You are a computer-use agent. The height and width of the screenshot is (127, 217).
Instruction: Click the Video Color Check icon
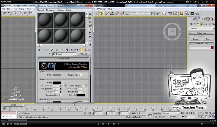pyautogui.click(x=90, y=29)
